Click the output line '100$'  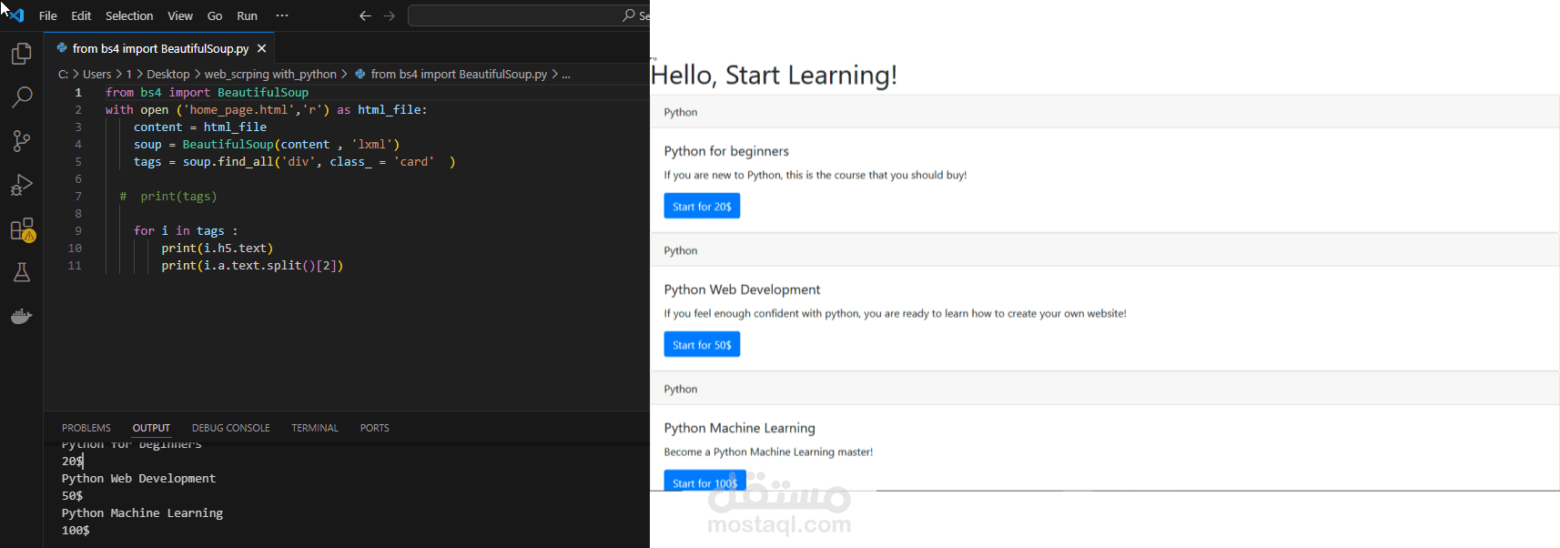[x=76, y=530]
